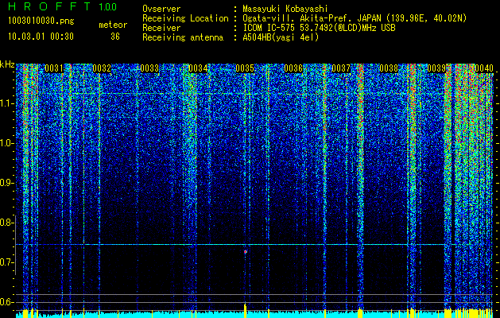
Task: Click the 0.7 kHz axis label
Action: pyautogui.click(x=6, y=262)
